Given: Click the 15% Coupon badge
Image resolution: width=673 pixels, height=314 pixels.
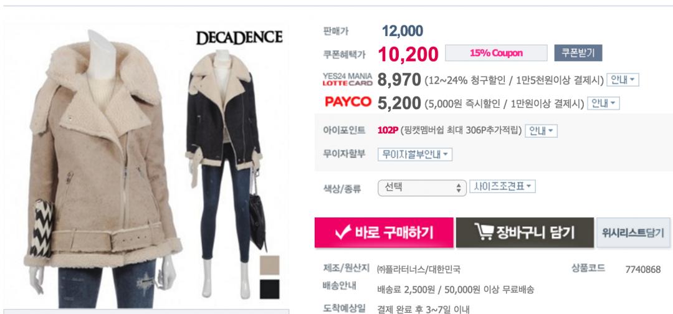Looking at the screenshot, I should click(x=496, y=53).
